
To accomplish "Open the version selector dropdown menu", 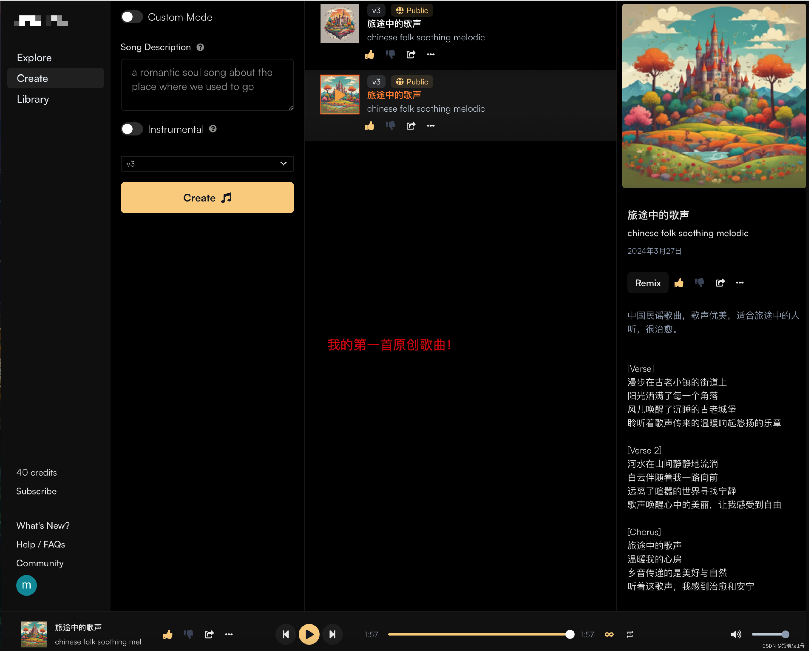I will pyautogui.click(x=207, y=163).
